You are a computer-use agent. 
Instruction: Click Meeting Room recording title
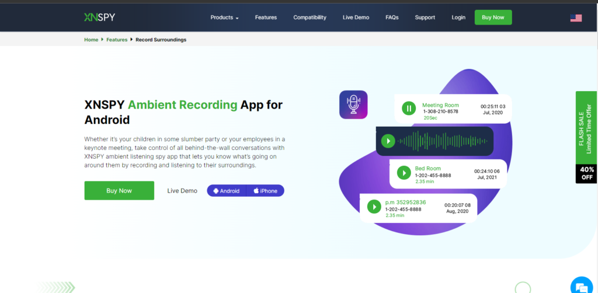[x=440, y=105]
